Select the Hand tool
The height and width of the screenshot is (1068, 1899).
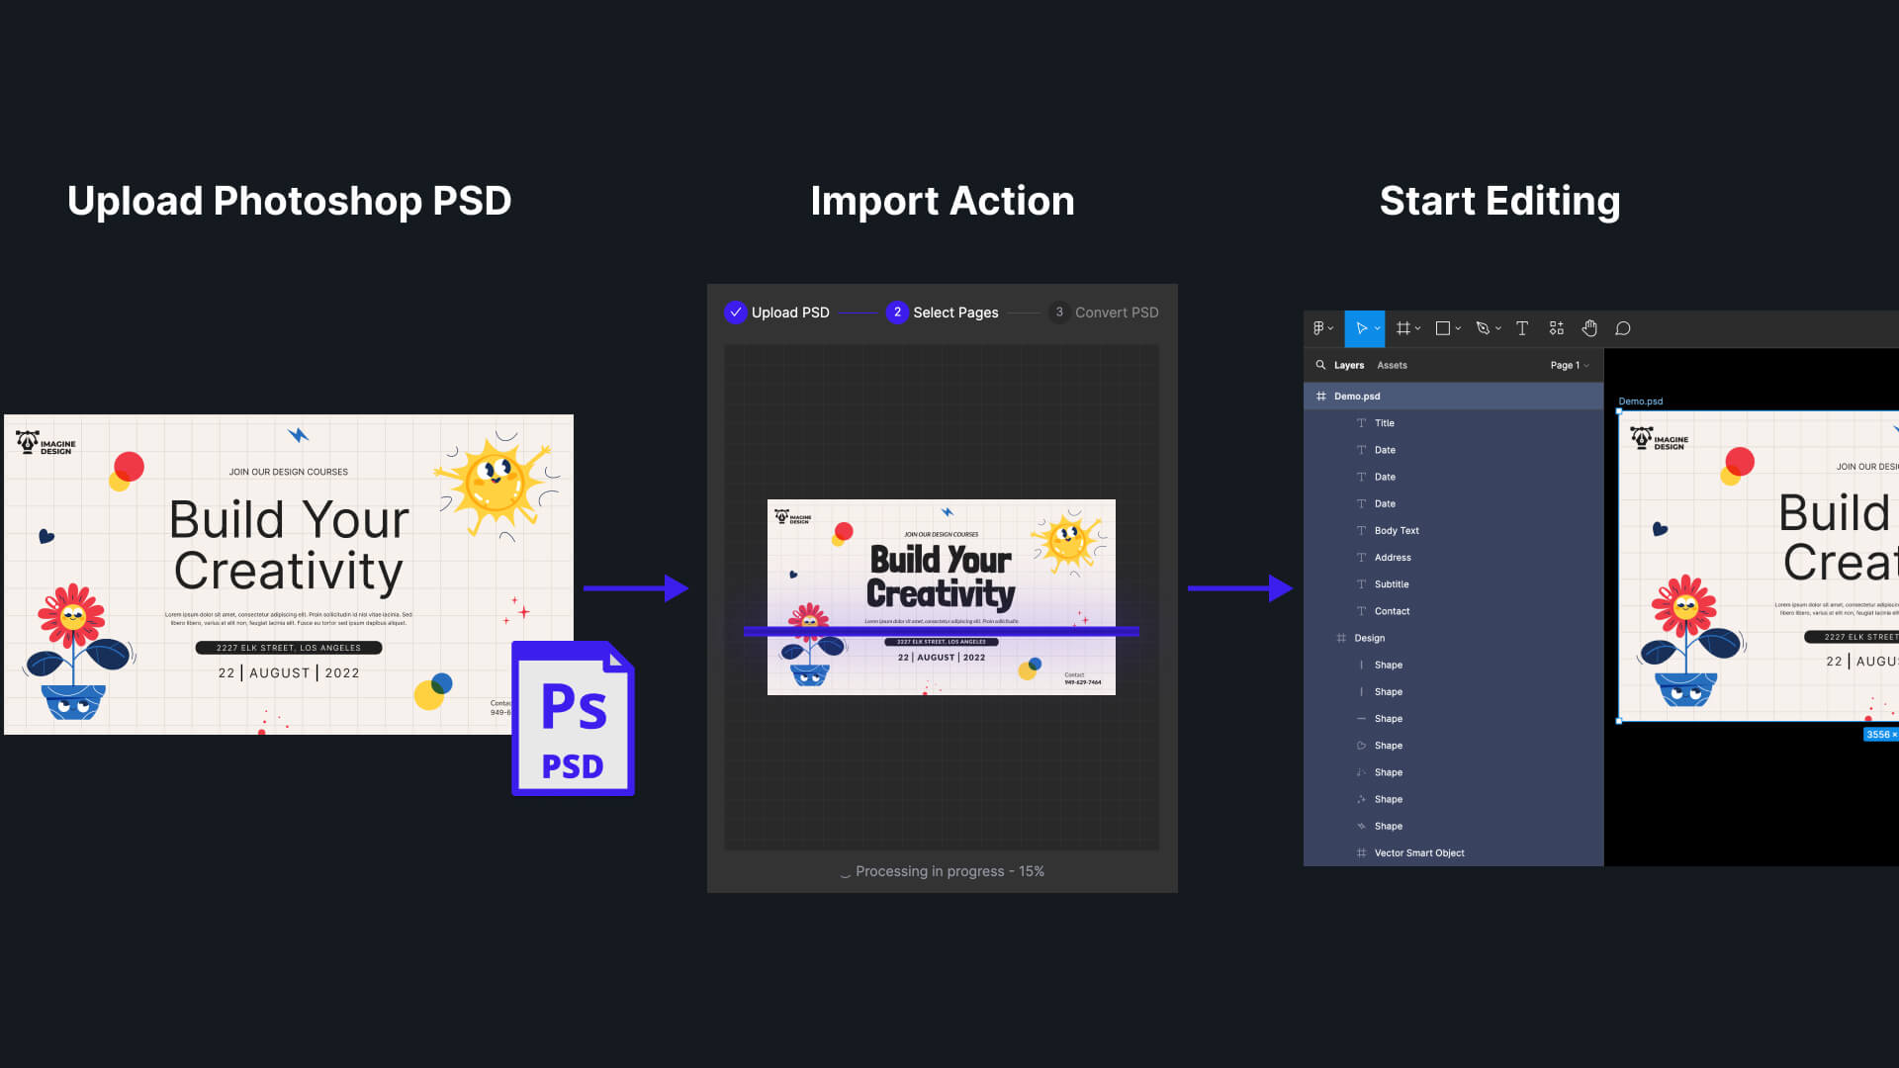(1589, 328)
